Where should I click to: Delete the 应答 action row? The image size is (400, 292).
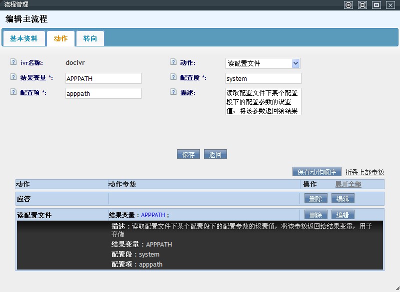coord(316,198)
